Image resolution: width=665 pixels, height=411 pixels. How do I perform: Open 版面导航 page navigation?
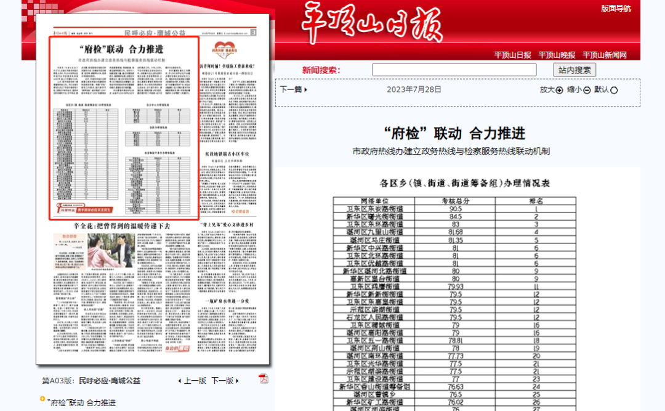[x=616, y=9]
